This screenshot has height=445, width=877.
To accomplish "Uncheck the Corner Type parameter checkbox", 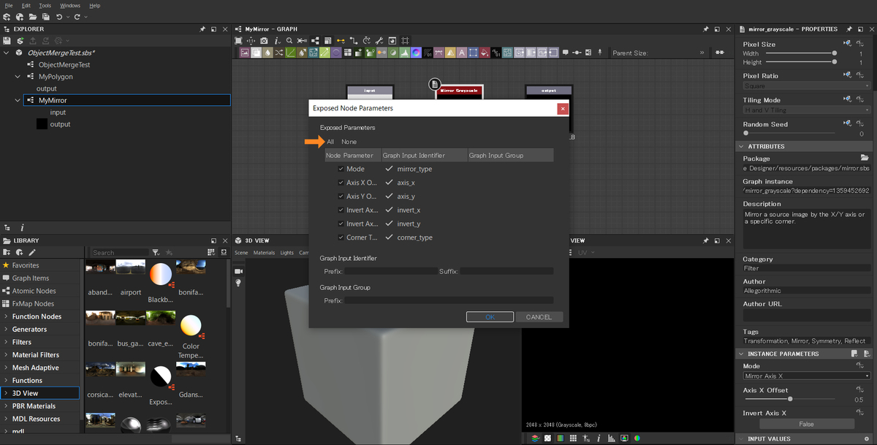I will point(341,237).
